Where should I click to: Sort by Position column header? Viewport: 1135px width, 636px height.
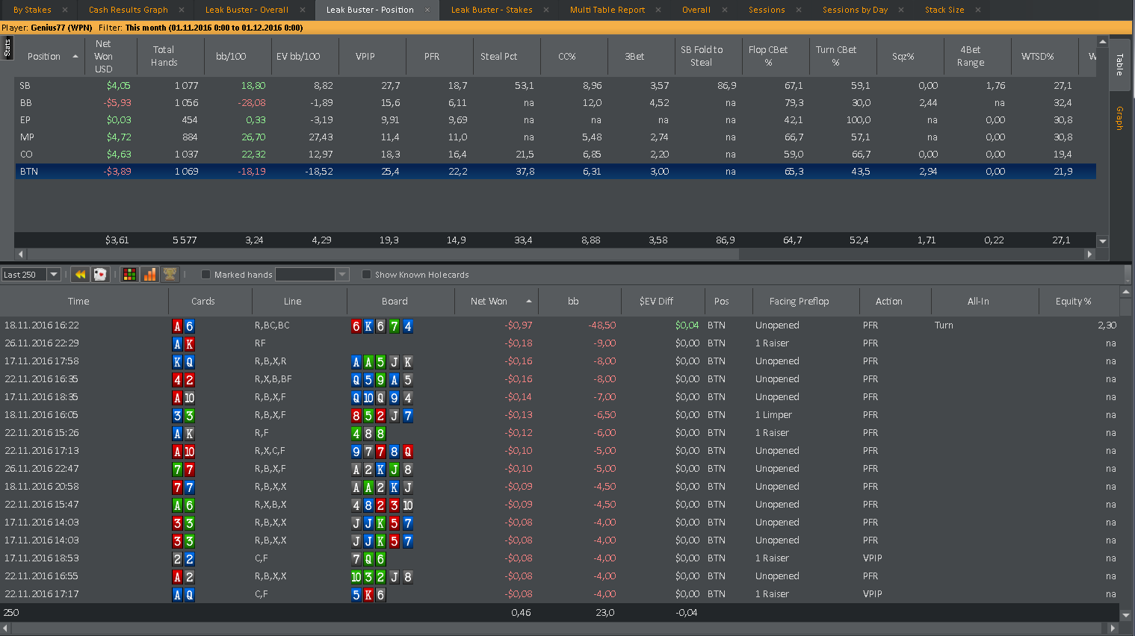point(43,56)
